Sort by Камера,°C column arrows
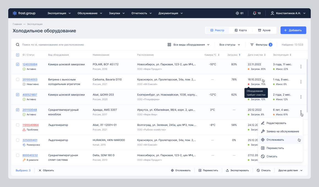Image resolution: width=319 pixels, height=187 pixels. point(219,55)
